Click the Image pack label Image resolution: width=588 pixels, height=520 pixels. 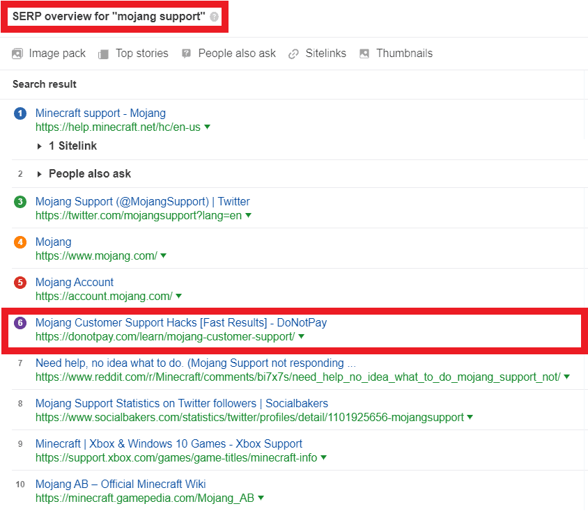coord(57,54)
